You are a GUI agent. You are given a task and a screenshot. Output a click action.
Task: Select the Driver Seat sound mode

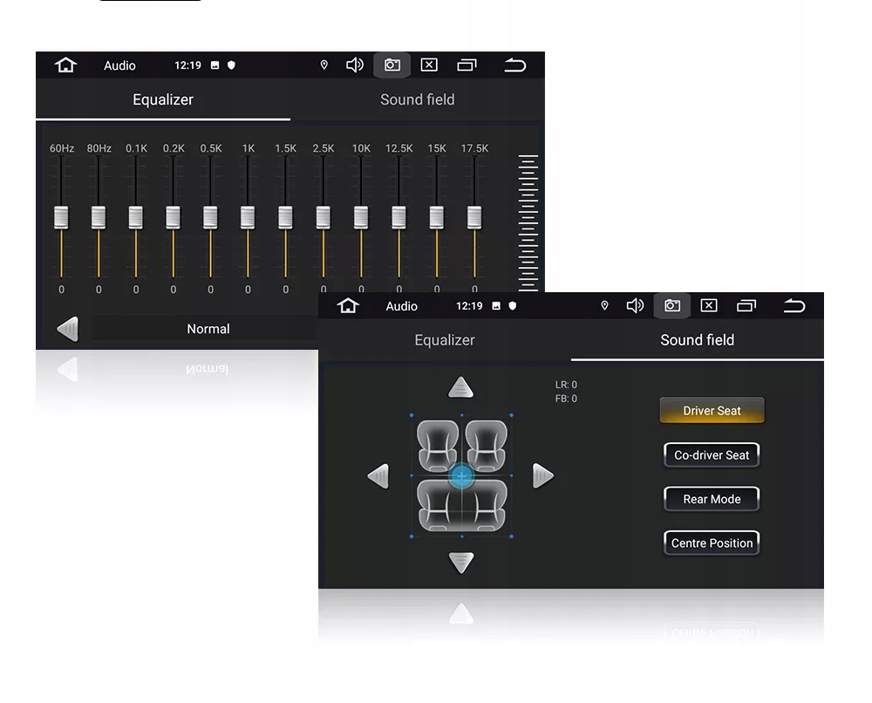tap(712, 411)
